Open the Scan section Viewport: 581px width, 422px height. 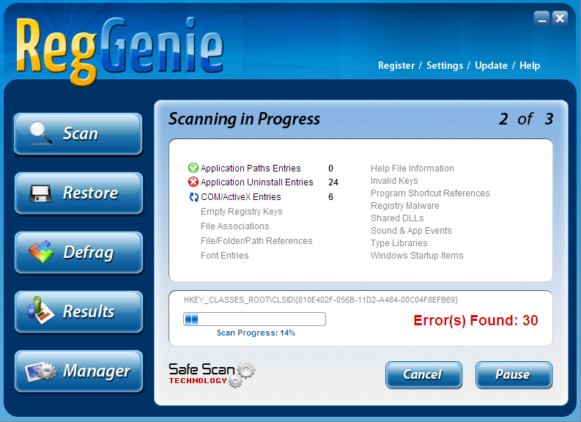coord(78,133)
